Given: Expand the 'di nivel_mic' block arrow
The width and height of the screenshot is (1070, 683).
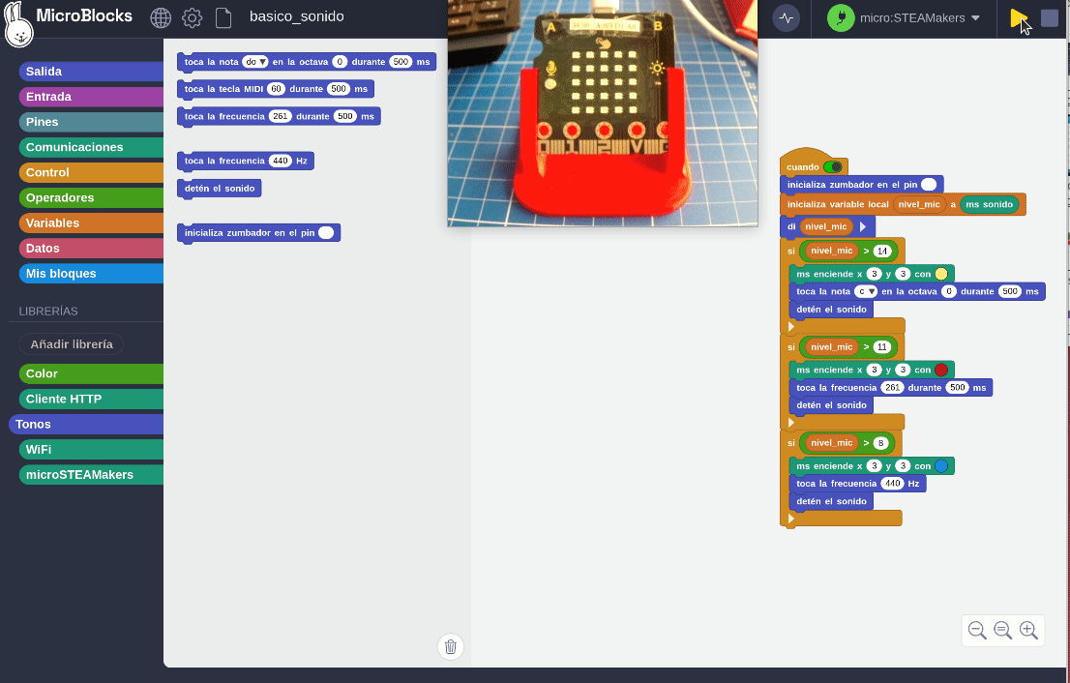Looking at the screenshot, I should [863, 226].
